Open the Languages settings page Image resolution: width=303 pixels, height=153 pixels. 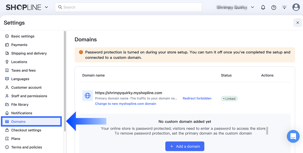[20, 79]
